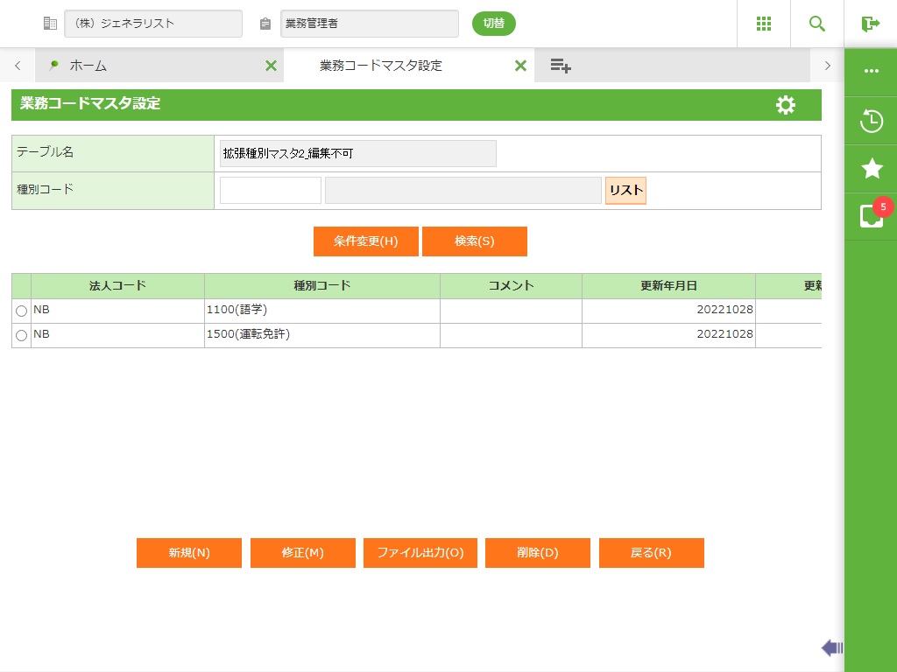Open the history clock icon in sidebar
The image size is (897, 672).
click(x=871, y=121)
